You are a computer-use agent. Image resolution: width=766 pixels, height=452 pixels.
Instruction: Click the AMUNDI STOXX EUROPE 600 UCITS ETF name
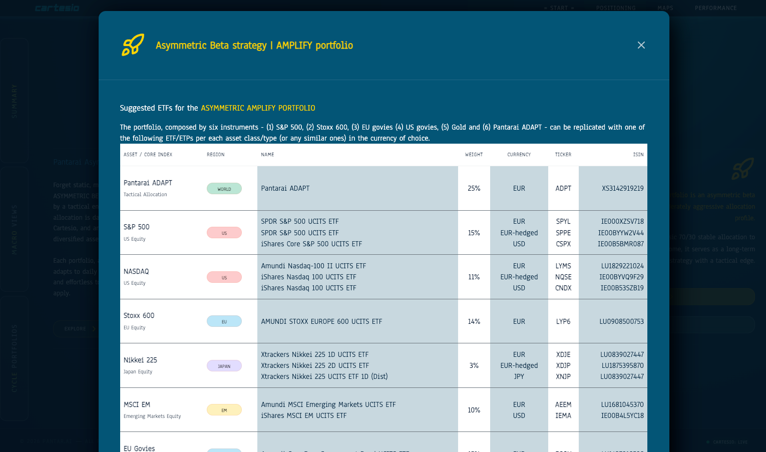(x=321, y=321)
